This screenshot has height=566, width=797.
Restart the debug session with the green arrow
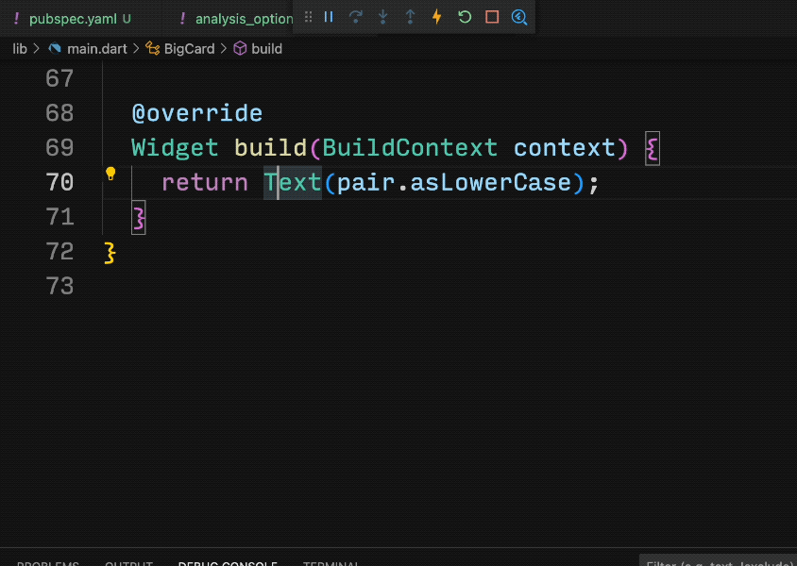(464, 17)
